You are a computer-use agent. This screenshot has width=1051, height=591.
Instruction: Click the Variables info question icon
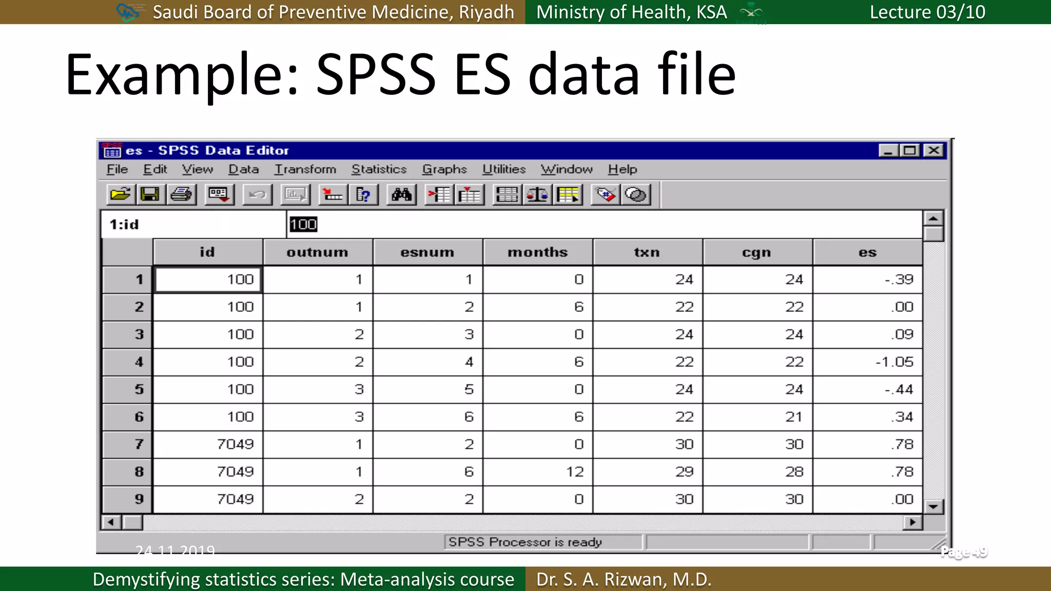click(x=363, y=195)
